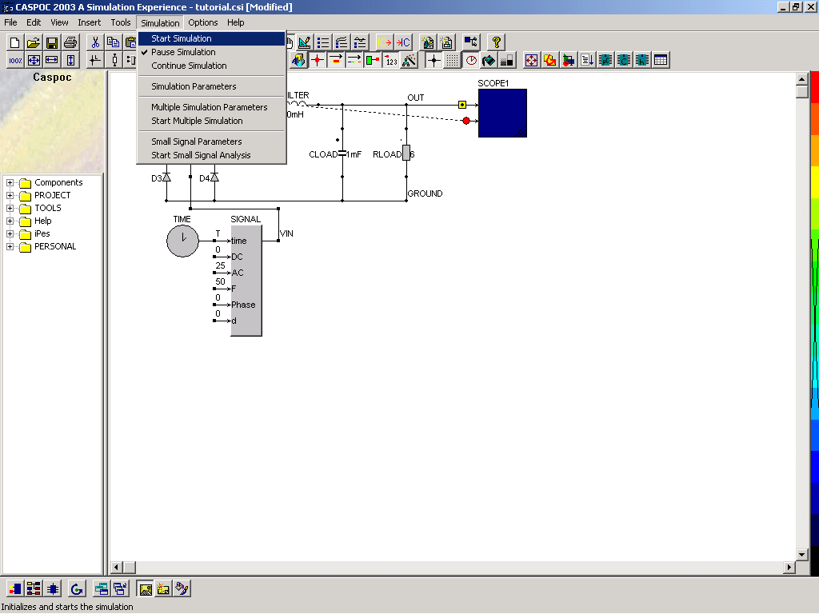Copy selection with the copy icon
Image resolution: width=819 pixels, height=614 pixels.
point(113,42)
